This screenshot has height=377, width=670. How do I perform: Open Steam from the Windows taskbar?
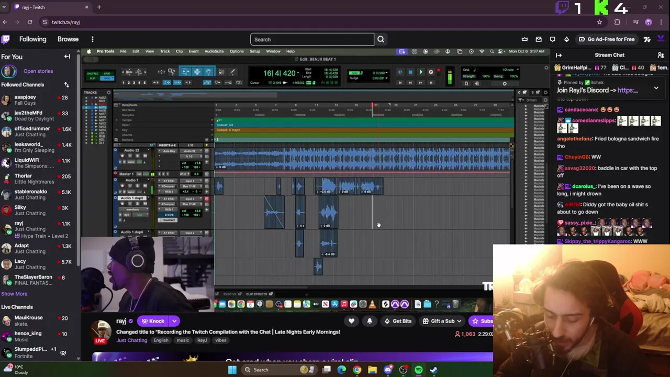point(434,370)
